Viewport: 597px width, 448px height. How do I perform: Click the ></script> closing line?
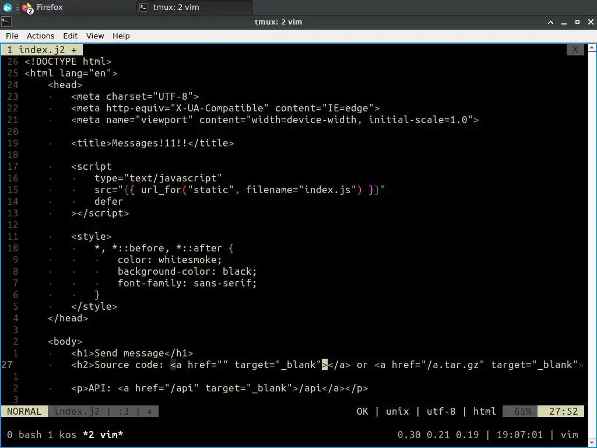pyautogui.click(x=100, y=213)
